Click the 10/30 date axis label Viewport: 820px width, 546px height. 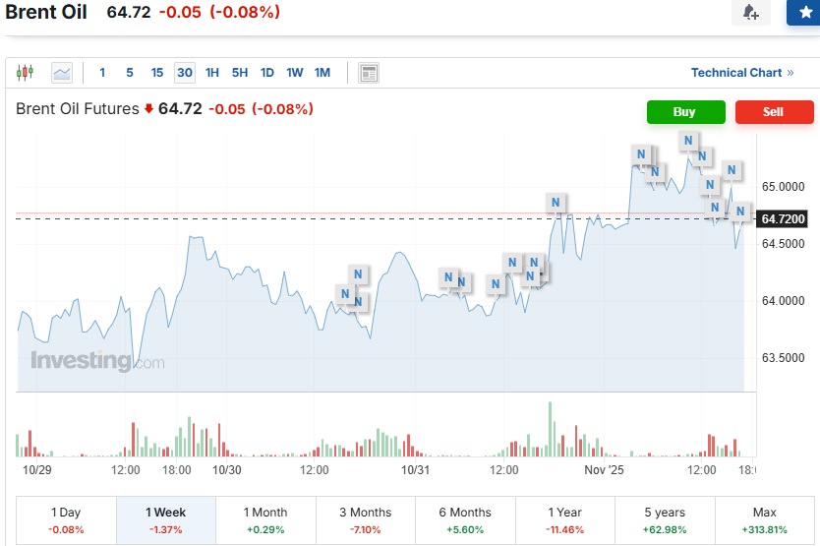tap(227, 470)
